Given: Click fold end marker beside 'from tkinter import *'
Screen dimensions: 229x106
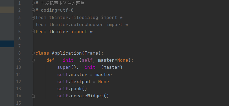Looking at the screenshot, I should [33, 32].
